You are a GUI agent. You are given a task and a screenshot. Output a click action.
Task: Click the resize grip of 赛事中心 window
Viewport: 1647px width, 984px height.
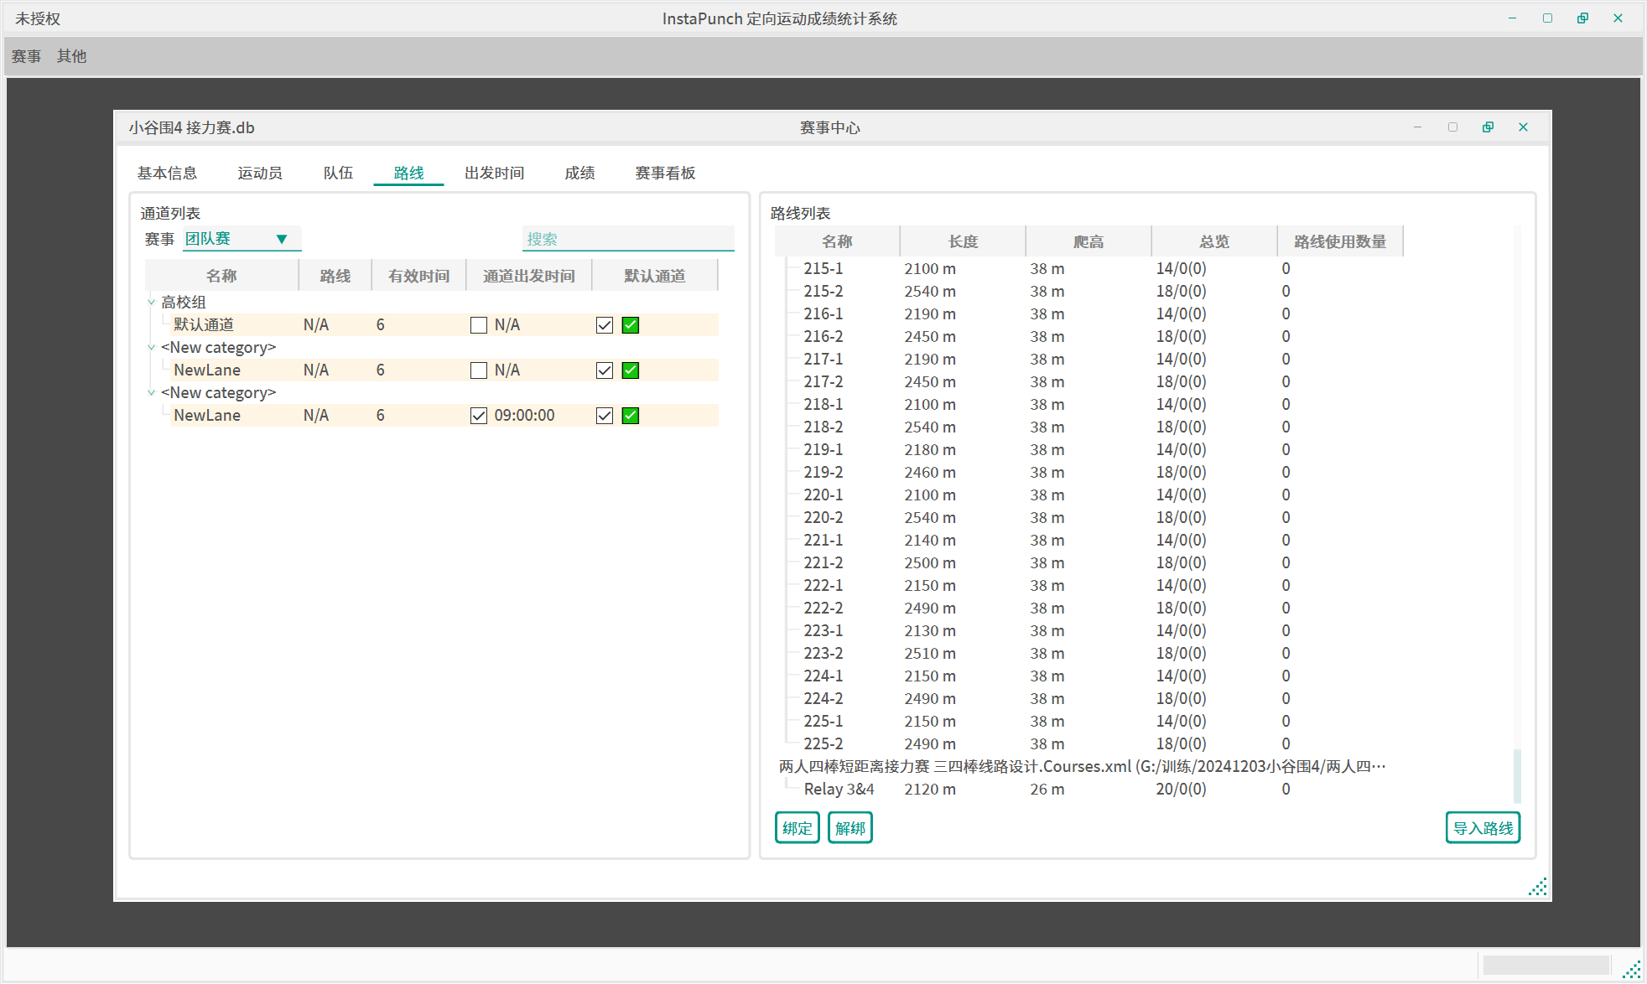click(x=1538, y=888)
